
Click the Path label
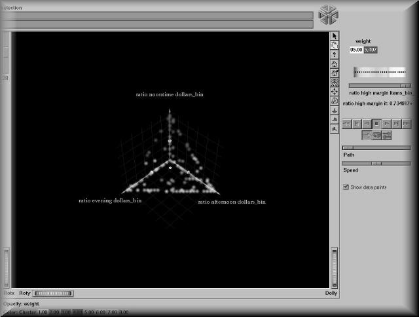pyautogui.click(x=349, y=155)
